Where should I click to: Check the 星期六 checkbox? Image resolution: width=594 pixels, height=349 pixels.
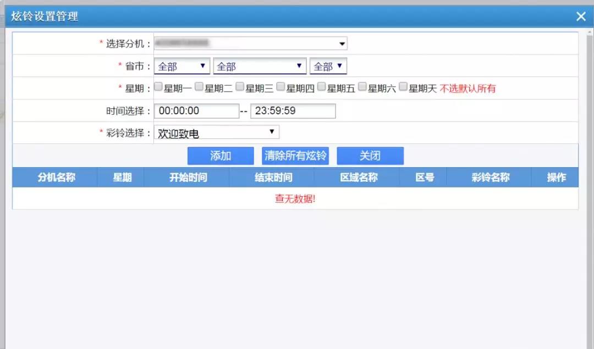tap(362, 87)
